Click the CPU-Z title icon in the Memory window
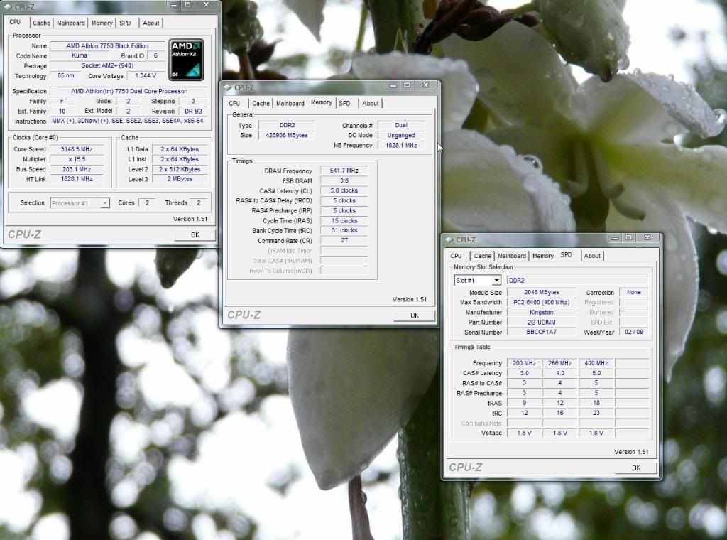The image size is (727, 540). 227,87
